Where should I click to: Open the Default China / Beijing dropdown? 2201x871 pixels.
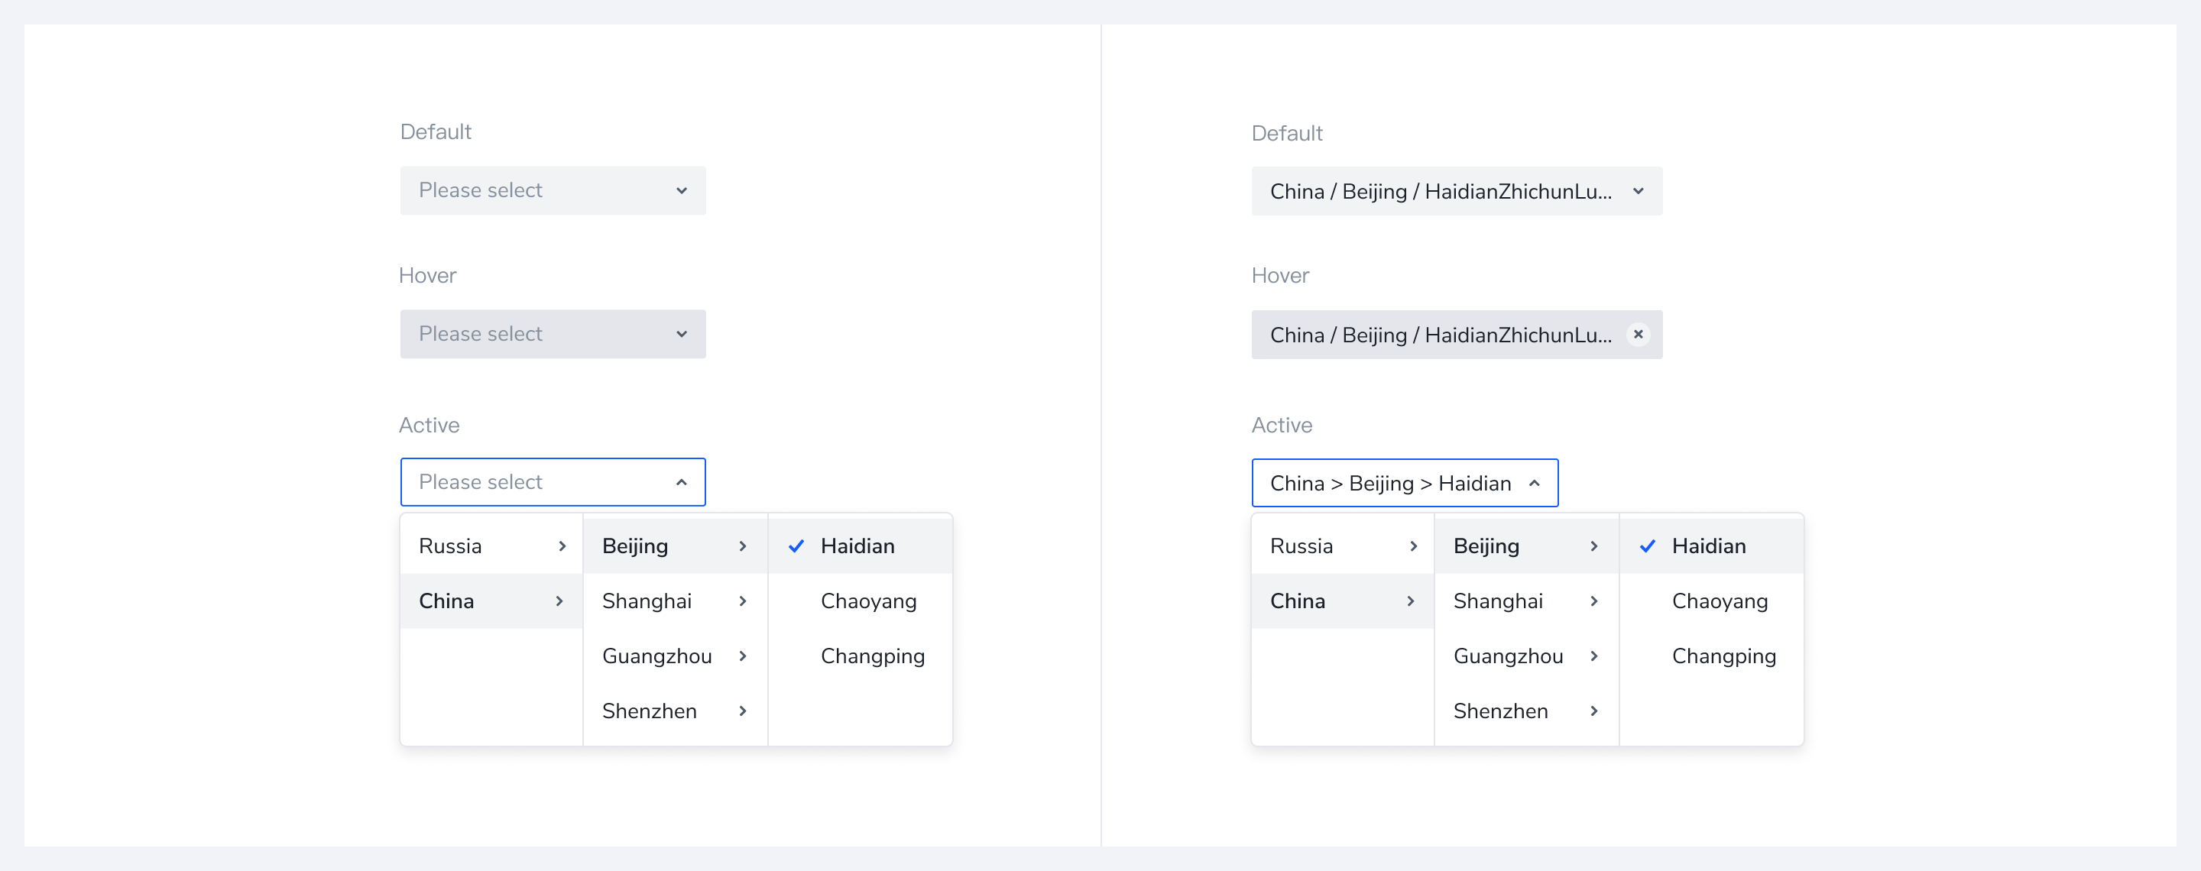[1457, 191]
